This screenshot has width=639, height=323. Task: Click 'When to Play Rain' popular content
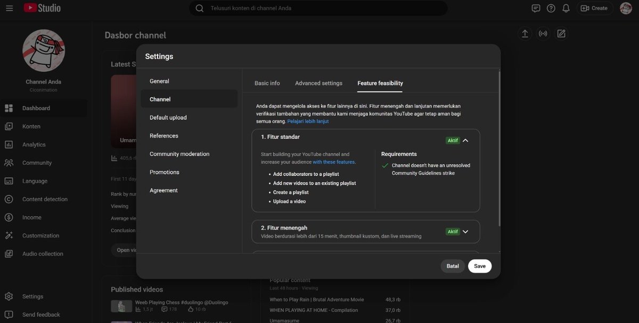317,300
